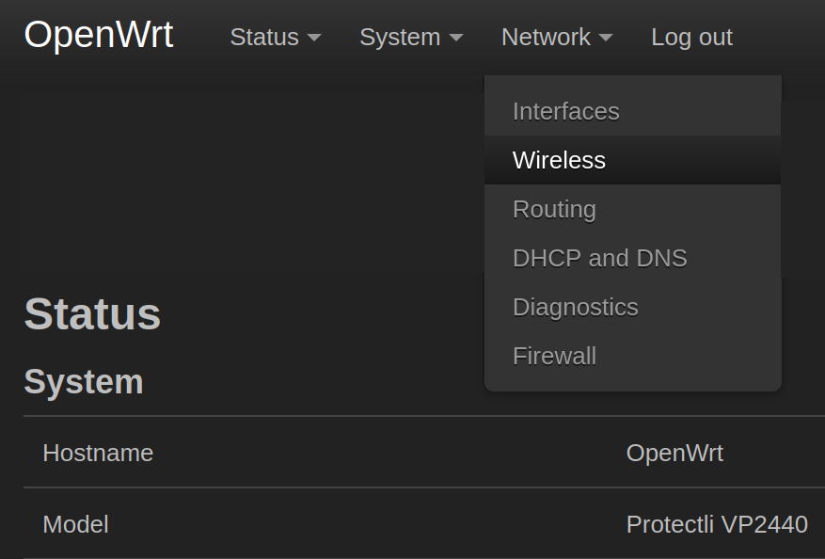Click the Log out link

point(691,37)
